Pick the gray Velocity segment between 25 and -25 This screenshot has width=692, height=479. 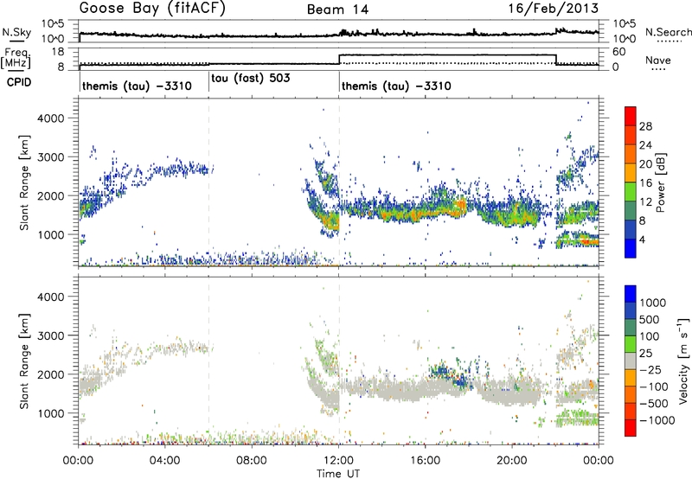(631, 361)
